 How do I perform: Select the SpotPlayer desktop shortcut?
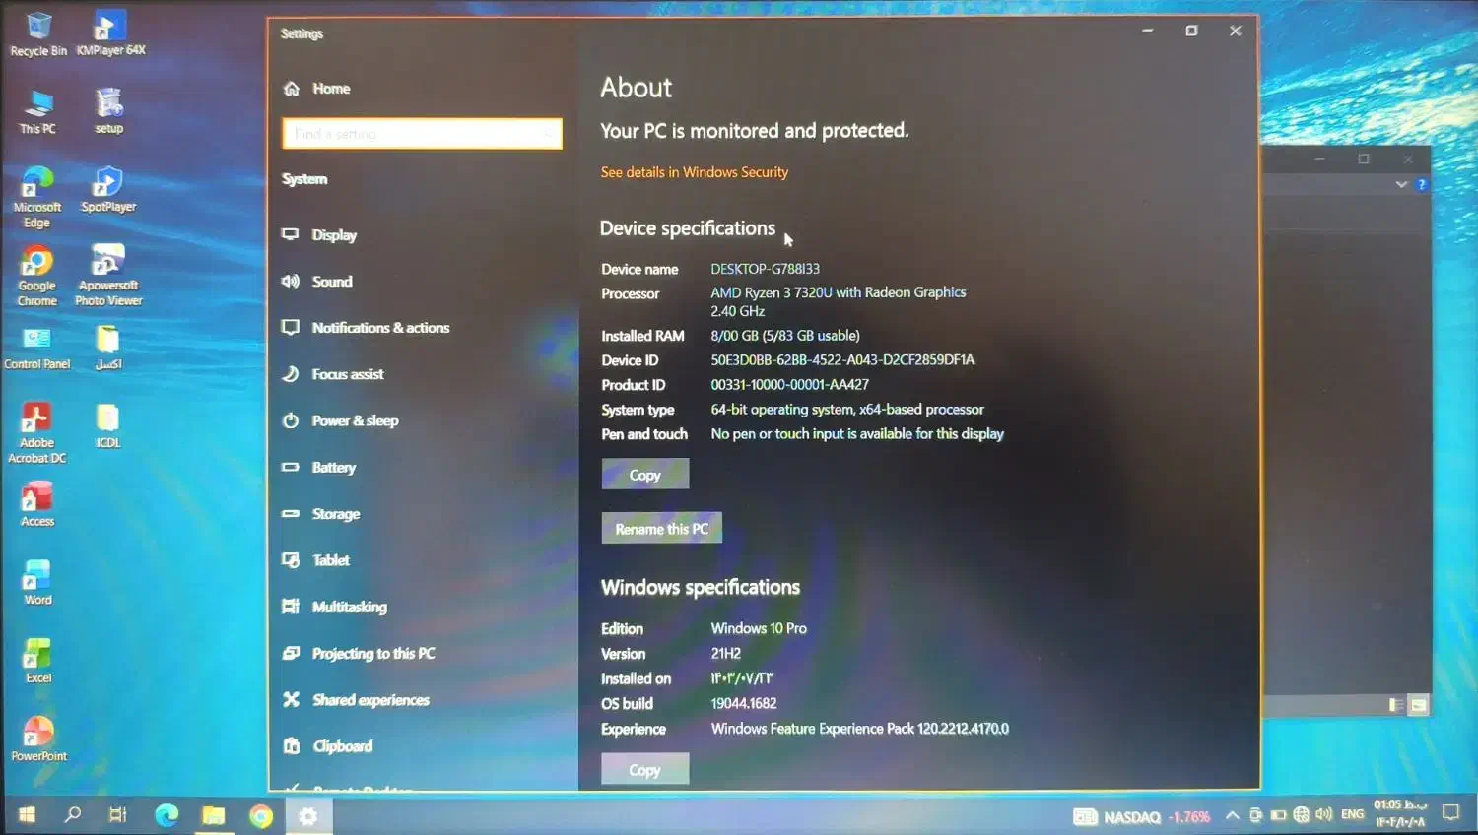pos(108,190)
